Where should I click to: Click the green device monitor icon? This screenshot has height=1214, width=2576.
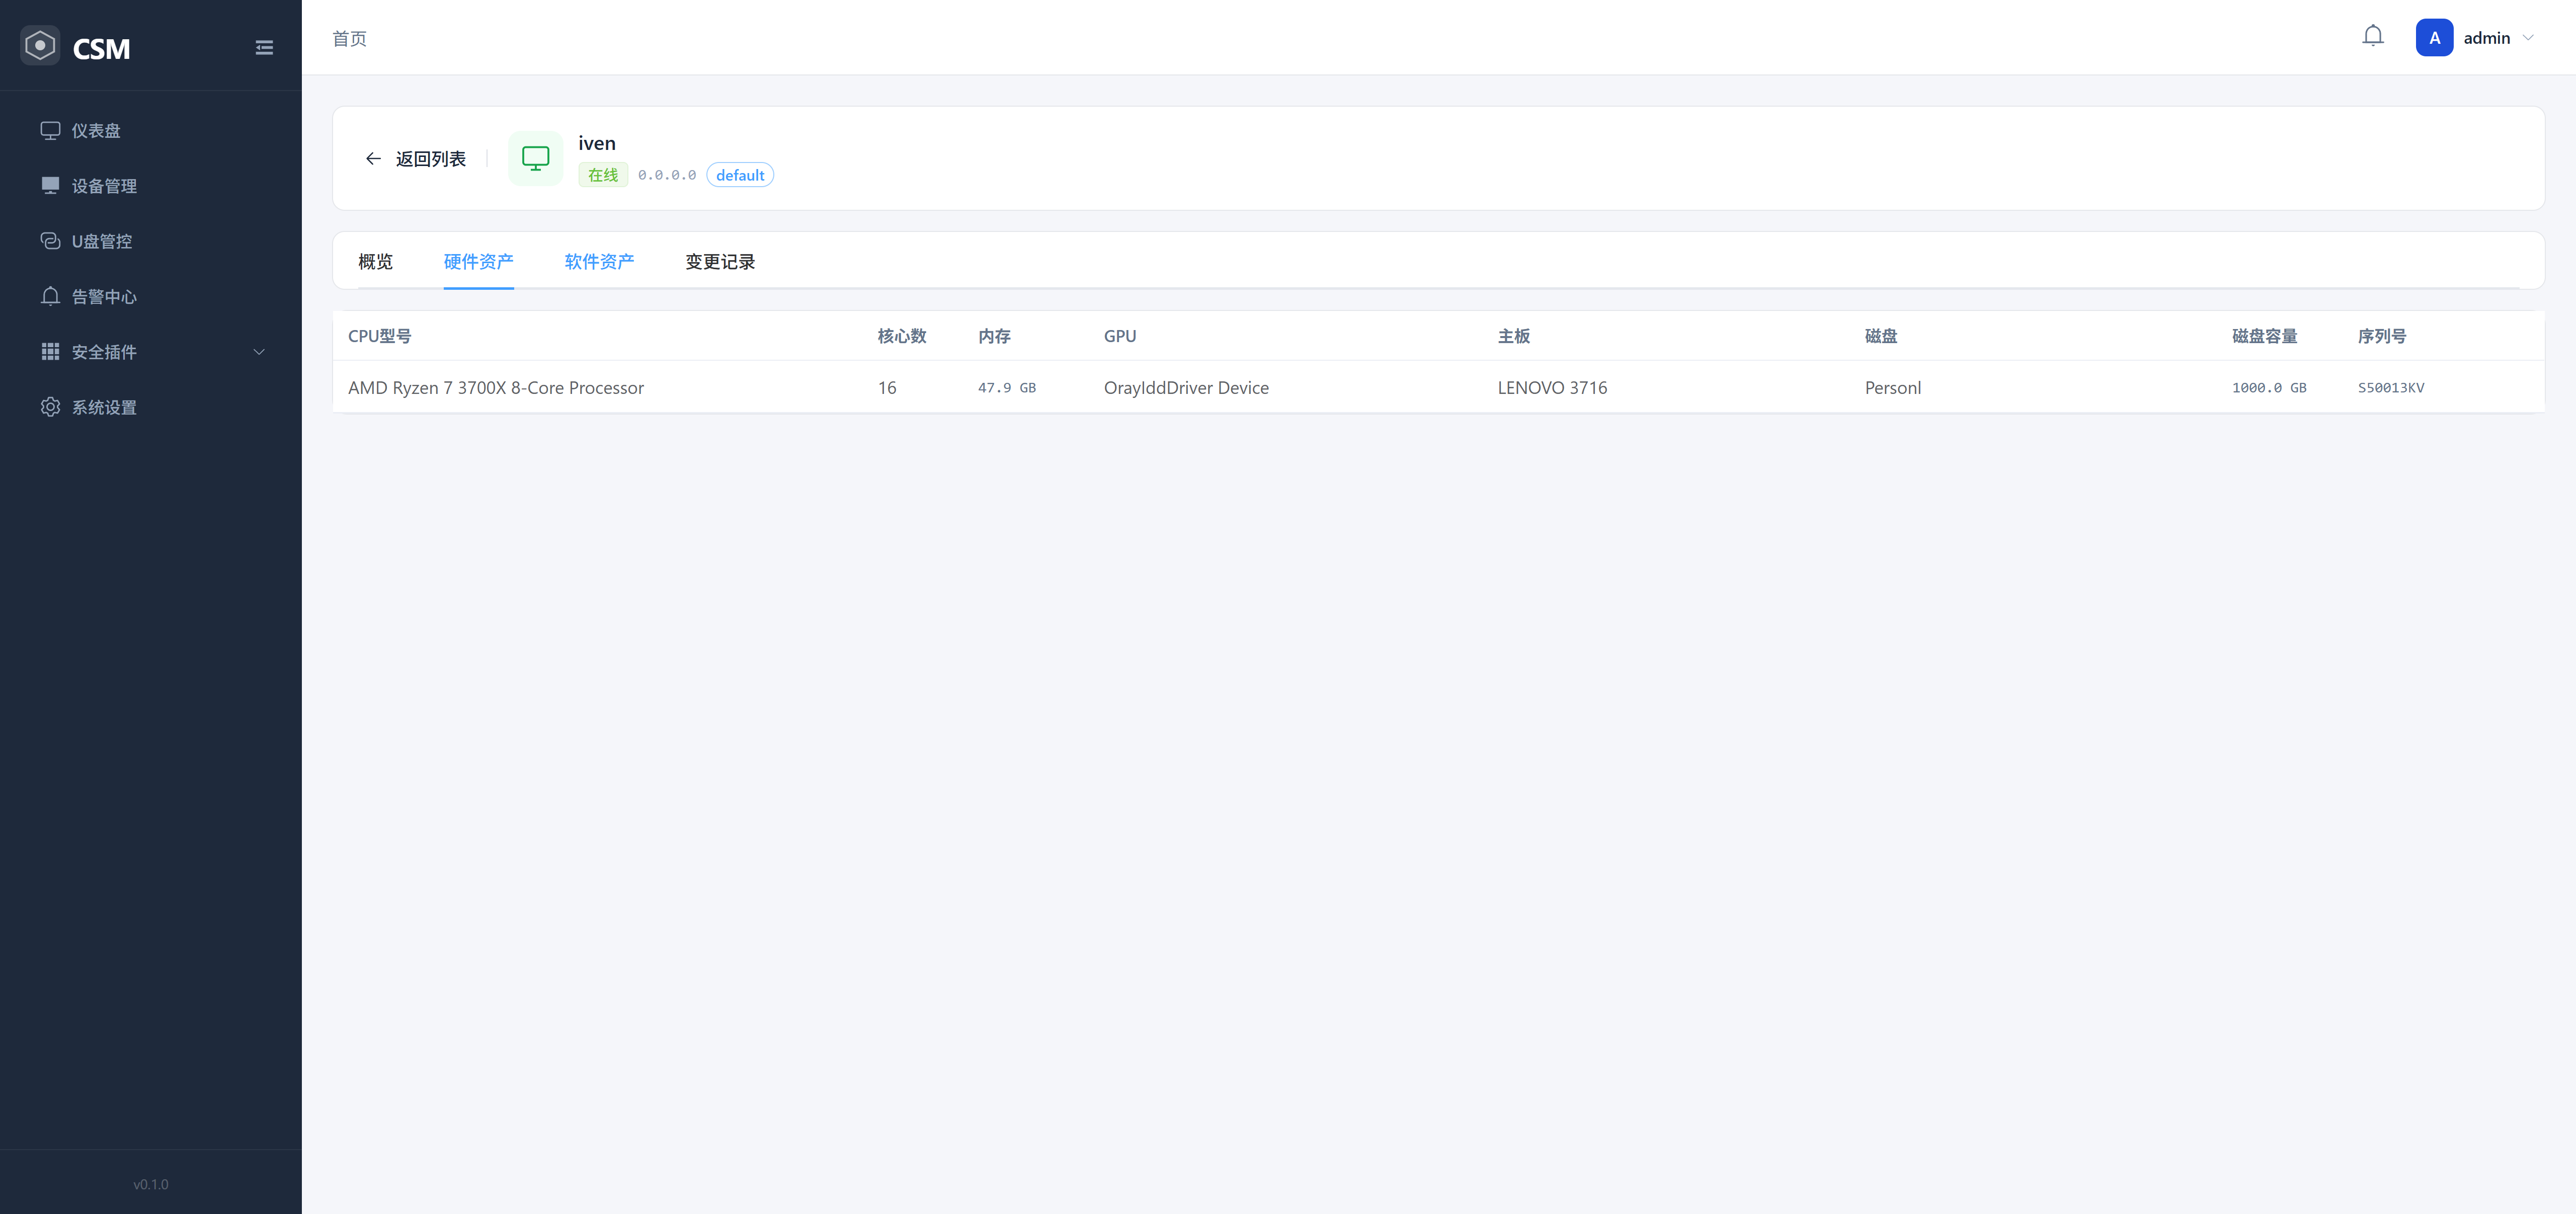pyautogui.click(x=535, y=159)
